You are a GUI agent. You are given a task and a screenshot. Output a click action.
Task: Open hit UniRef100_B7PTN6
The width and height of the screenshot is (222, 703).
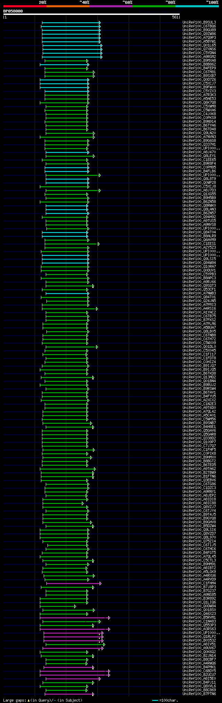199,694
